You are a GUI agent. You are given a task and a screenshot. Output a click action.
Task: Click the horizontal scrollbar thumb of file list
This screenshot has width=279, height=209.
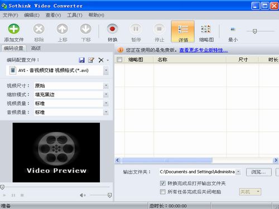[x=167, y=160]
